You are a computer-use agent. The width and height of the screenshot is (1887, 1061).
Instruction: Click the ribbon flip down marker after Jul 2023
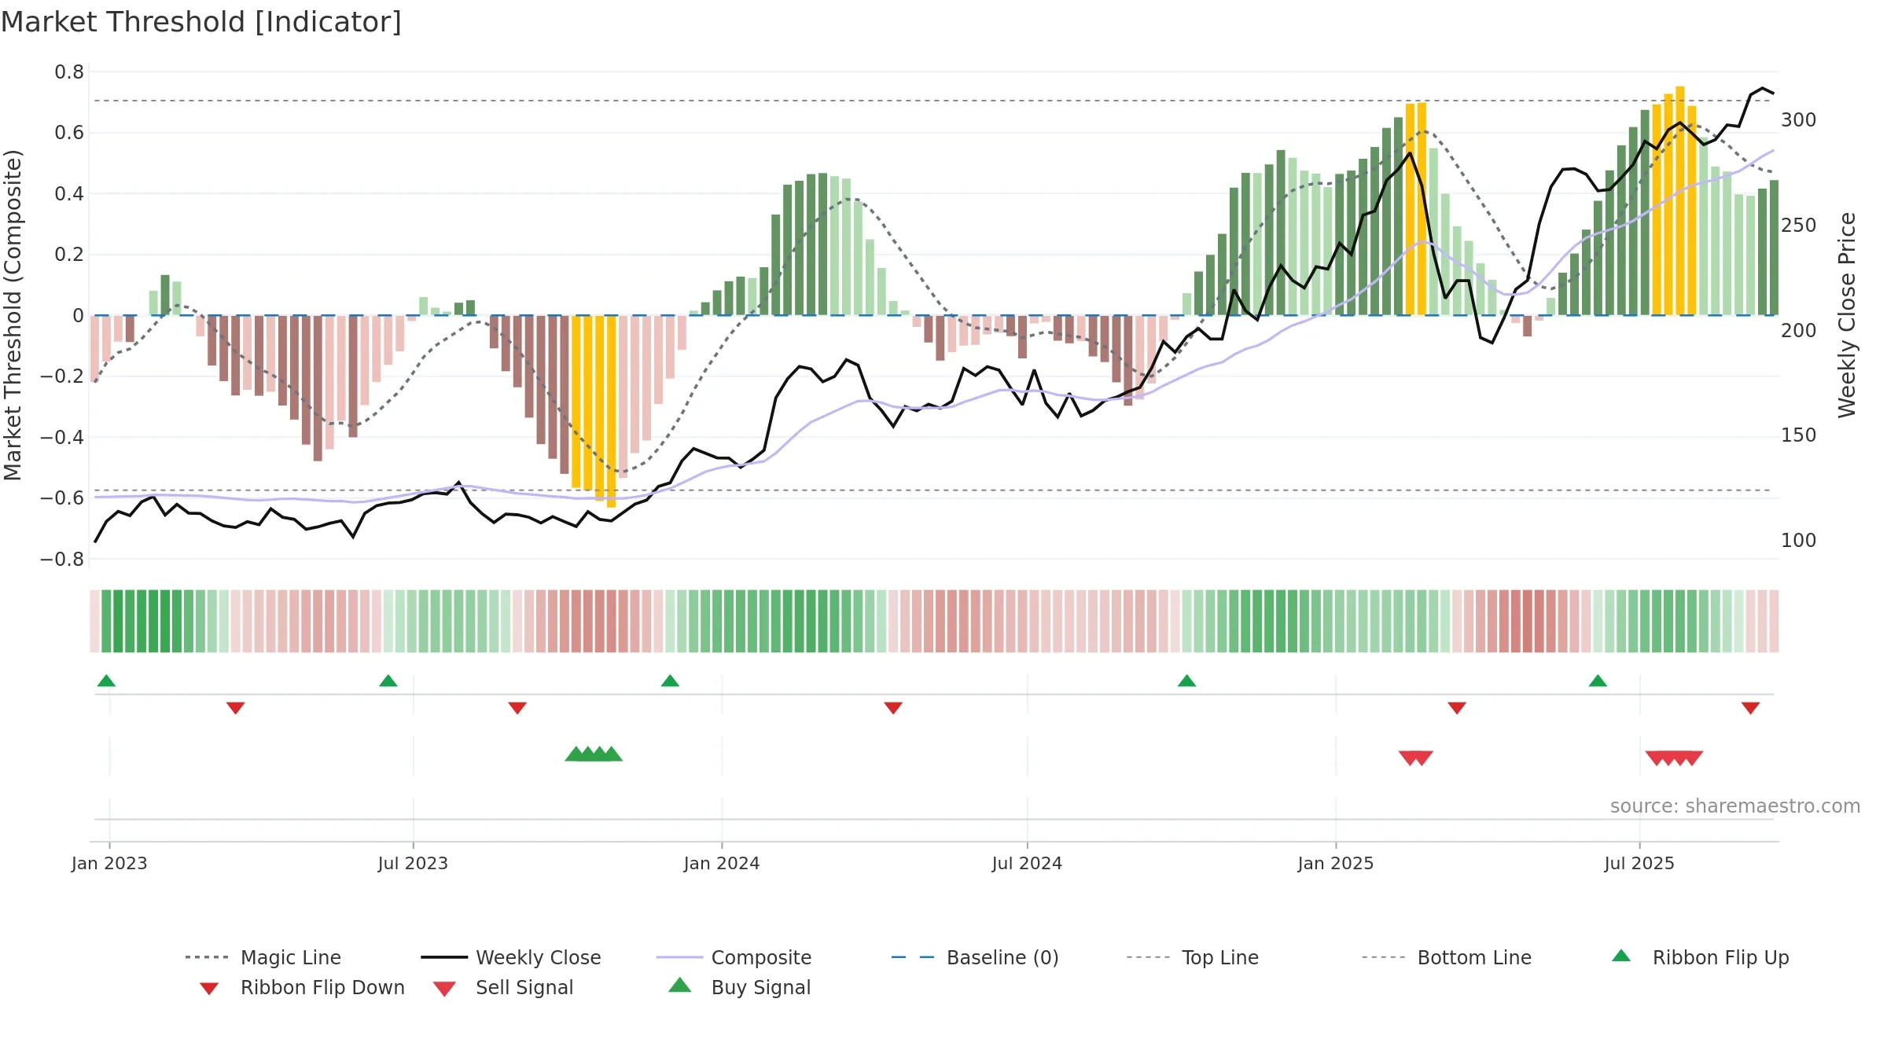(x=517, y=708)
